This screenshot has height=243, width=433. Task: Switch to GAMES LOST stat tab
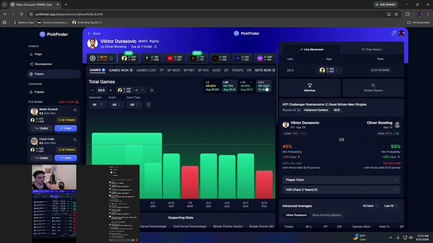[x=146, y=70]
